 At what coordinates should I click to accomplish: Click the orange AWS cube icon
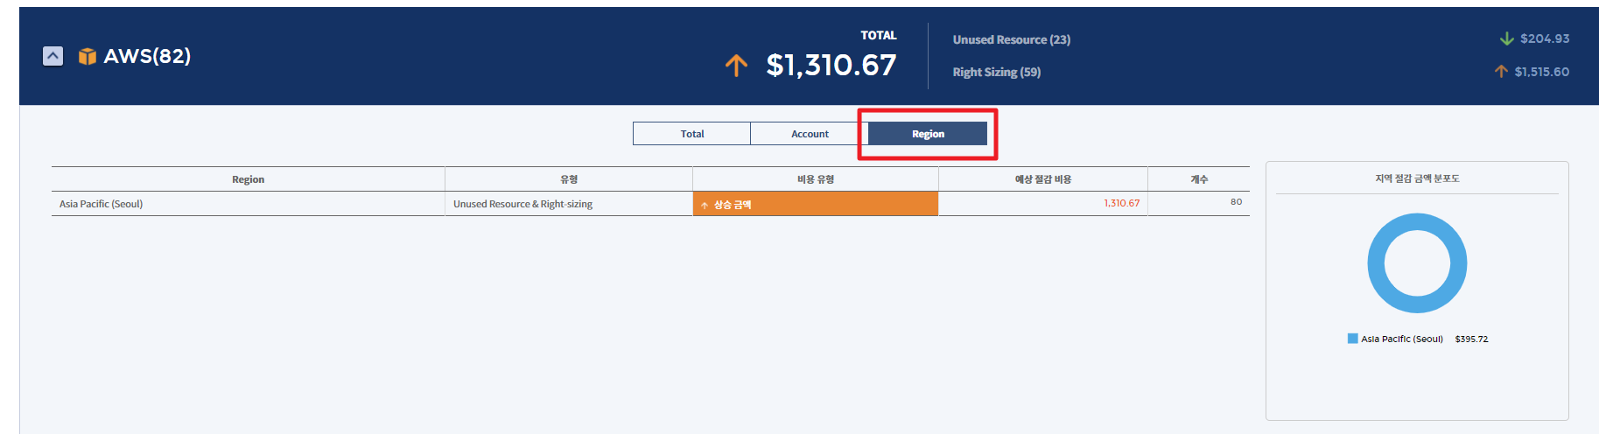[x=87, y=56]
